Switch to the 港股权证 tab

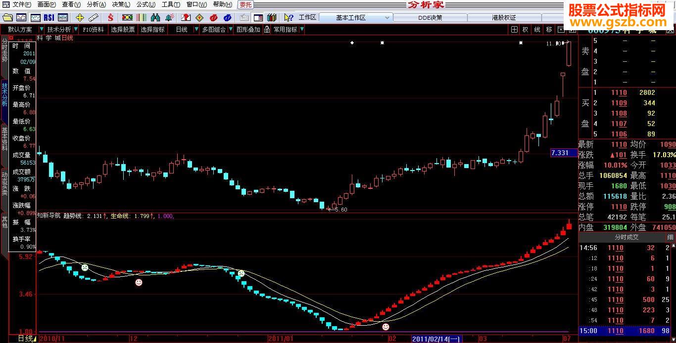point(504,17)
